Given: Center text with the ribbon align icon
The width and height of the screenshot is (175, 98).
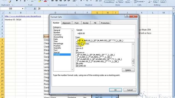Looking at the screenshot, I should click(57, 1).
